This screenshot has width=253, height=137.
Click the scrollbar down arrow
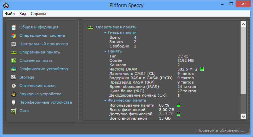click(243, 116)
